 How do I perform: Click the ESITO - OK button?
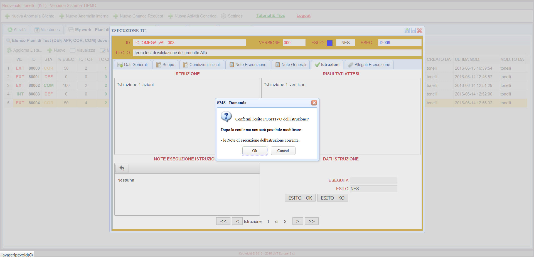click(x=300, y=198)
